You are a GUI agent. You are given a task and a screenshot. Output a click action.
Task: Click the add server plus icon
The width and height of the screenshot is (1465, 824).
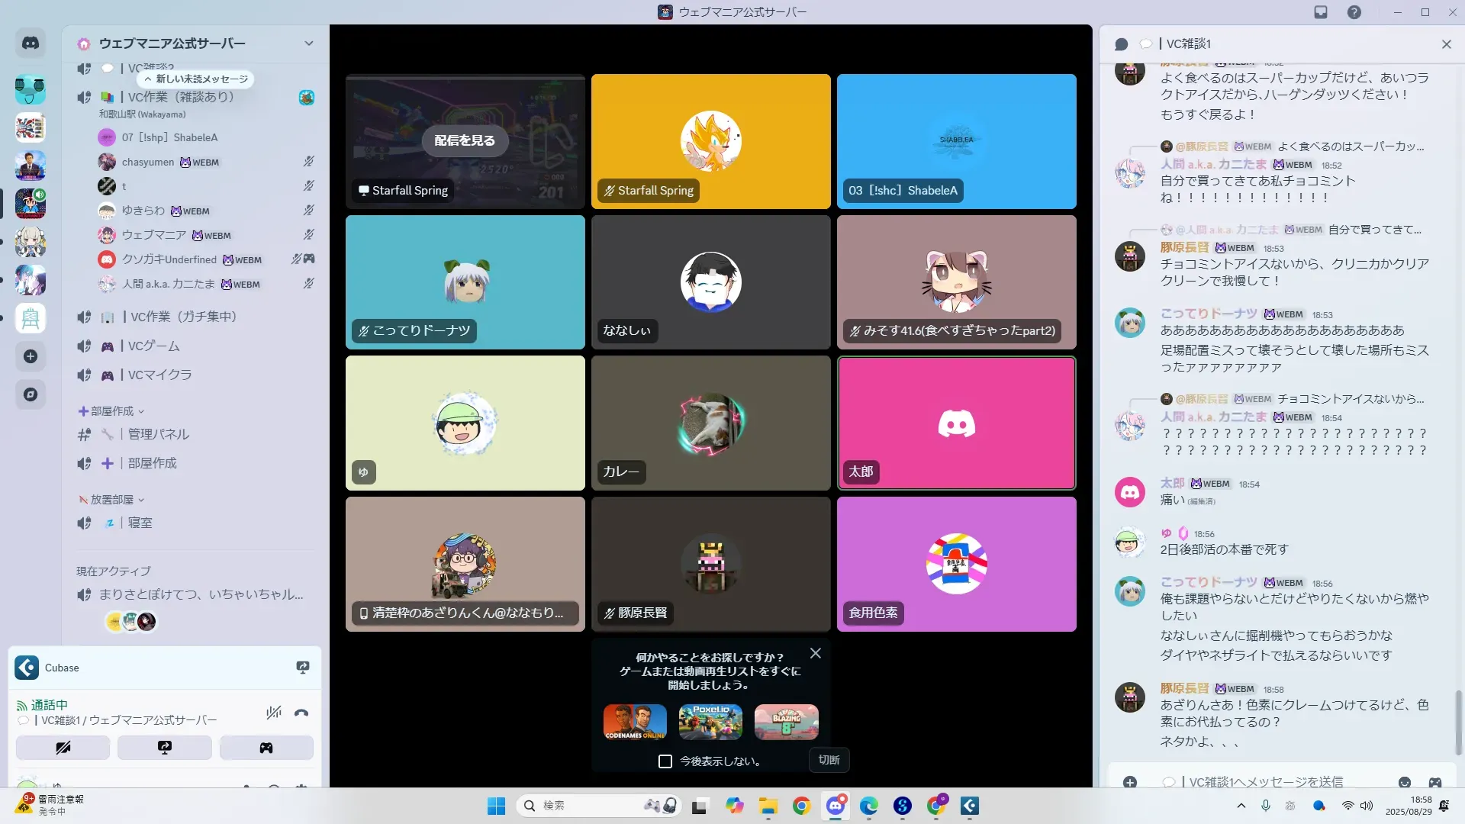[31, 356]
